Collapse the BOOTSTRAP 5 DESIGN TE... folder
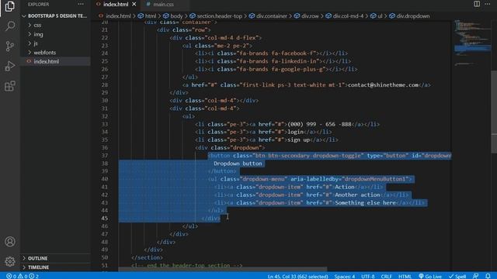The image size is (497, 279). (x=55, y=15)
